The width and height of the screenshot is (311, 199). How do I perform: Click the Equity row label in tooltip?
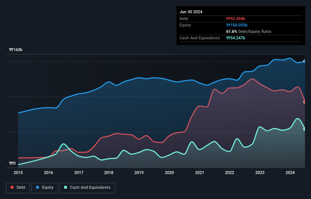[x=185, y=25]
